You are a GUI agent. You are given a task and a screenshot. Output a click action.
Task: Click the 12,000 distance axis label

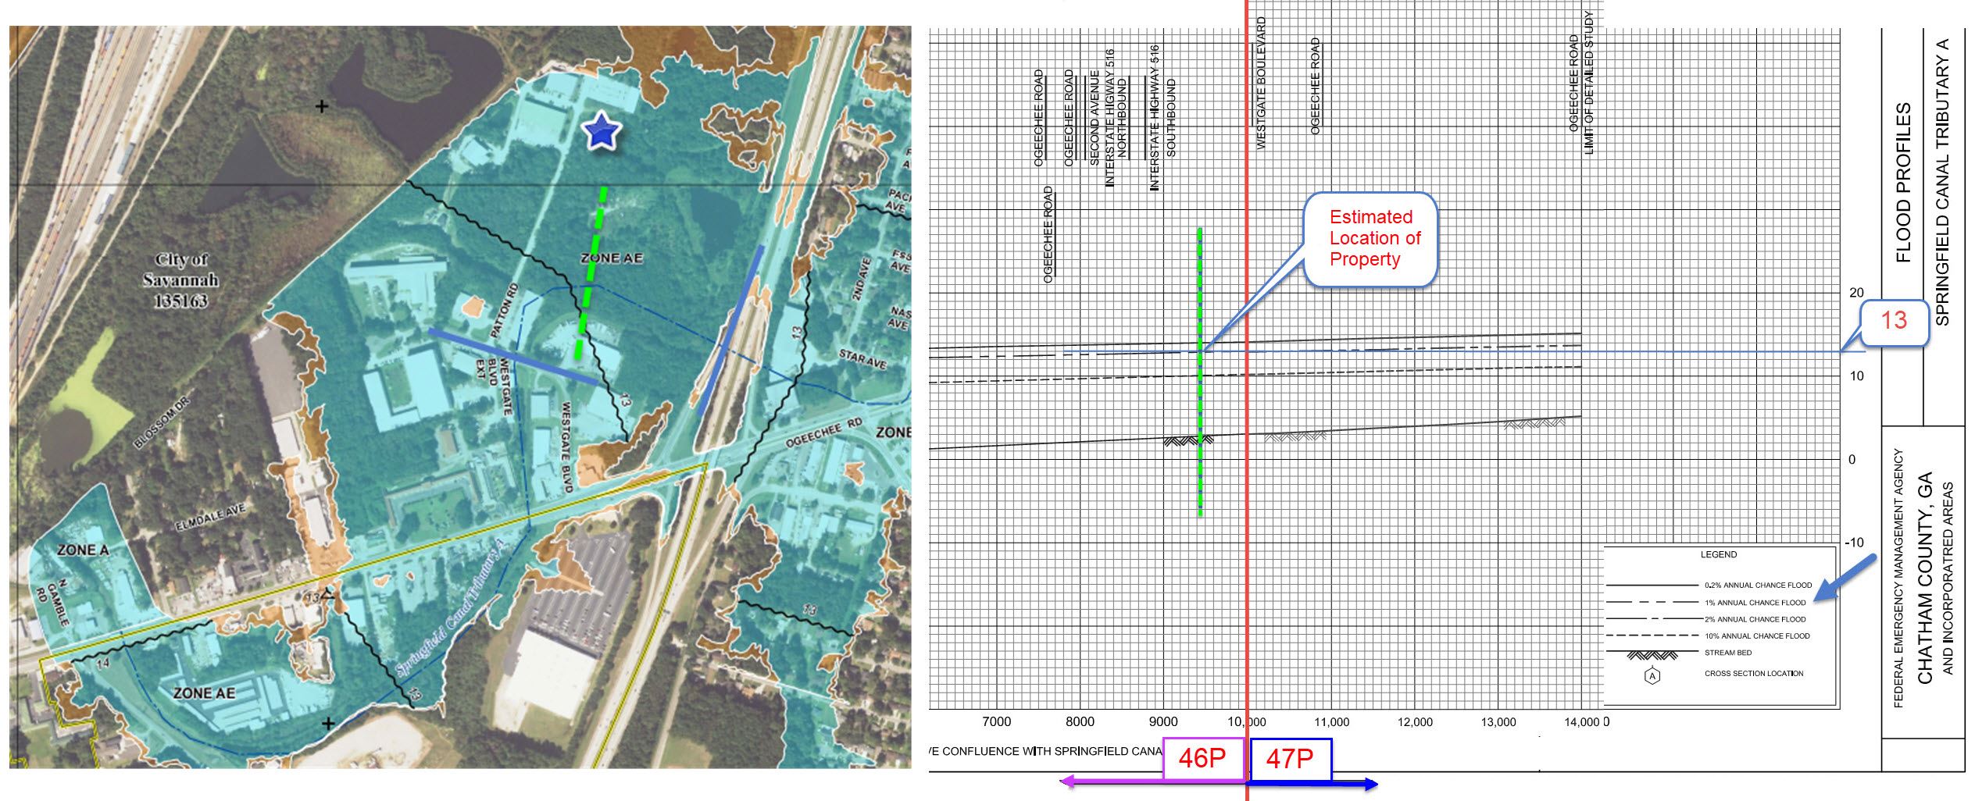[1415, 722]
